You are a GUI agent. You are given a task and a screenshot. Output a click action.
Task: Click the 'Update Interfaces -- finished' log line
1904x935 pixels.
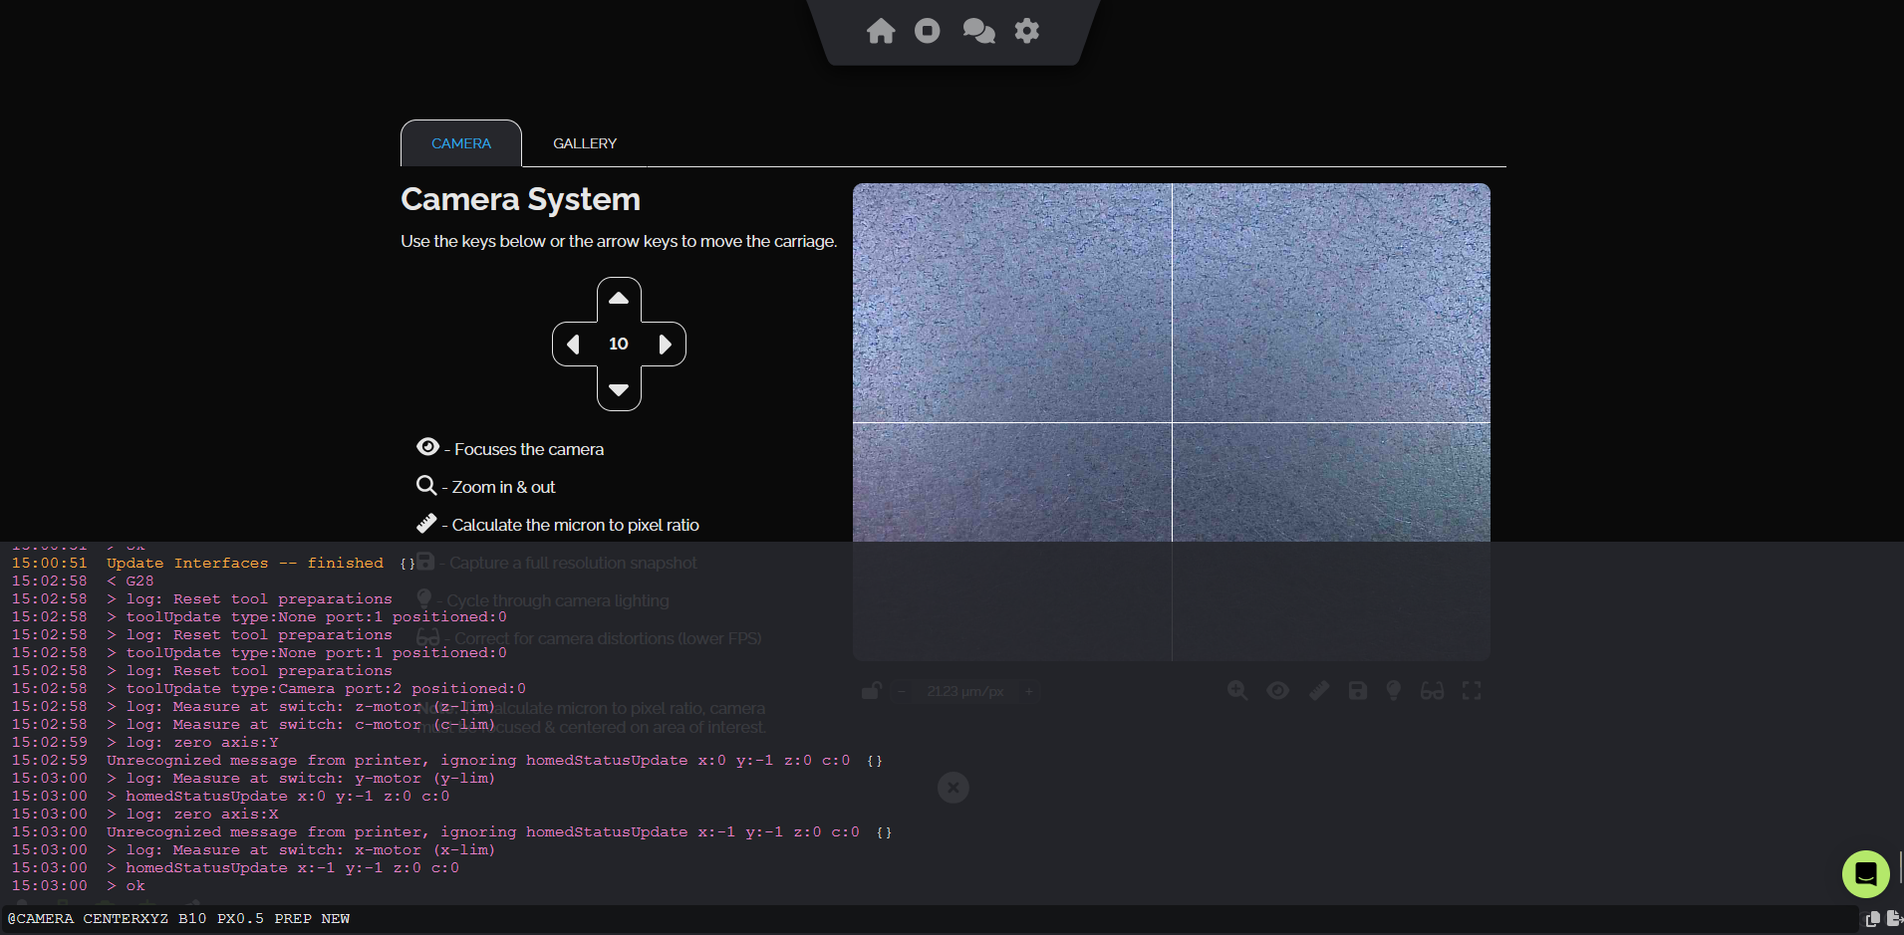(245, 563)
